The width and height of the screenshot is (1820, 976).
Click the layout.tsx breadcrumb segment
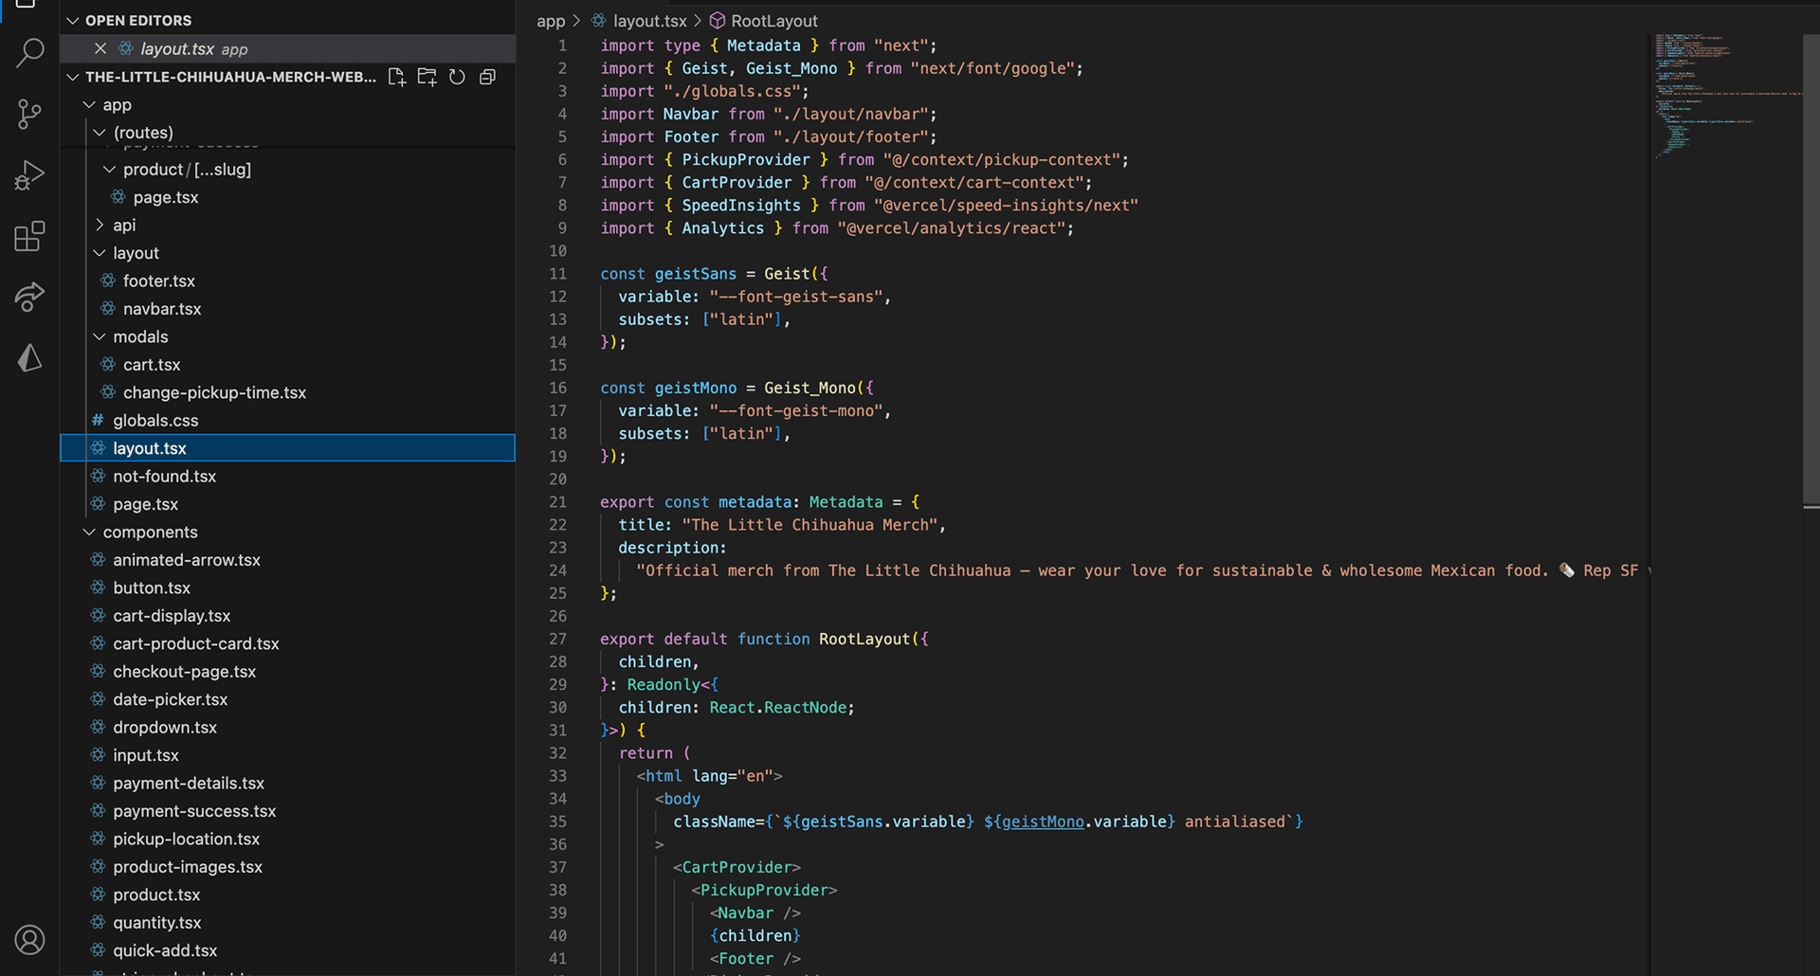[x=639, y=21]
